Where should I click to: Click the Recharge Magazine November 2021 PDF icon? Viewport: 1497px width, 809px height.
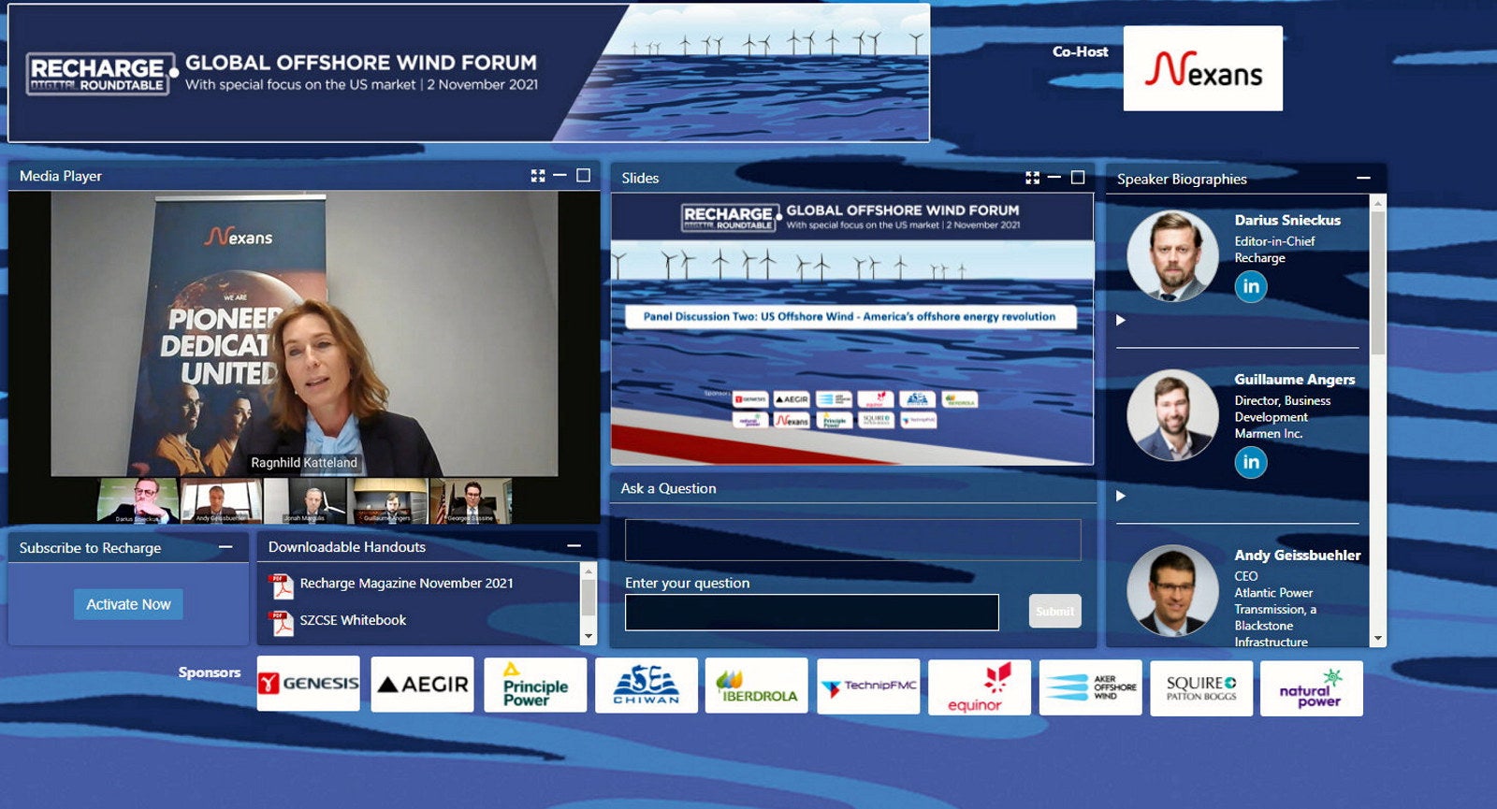tap(281, 585)
